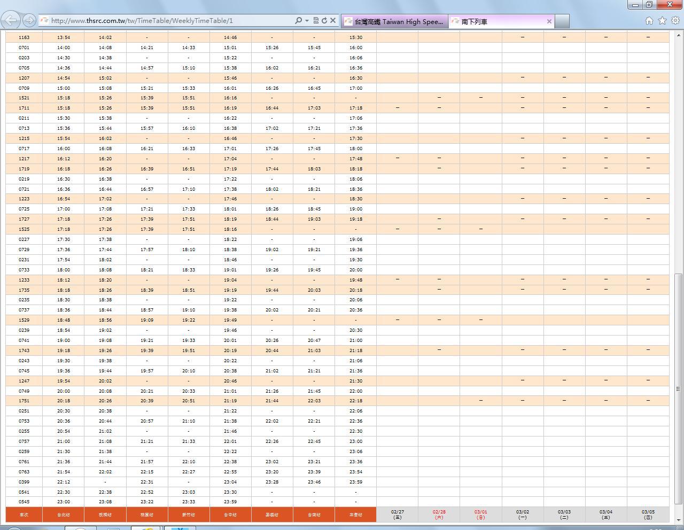
Task: Click 16:01 台中站 time in train 0709 row
Action: 230,88
